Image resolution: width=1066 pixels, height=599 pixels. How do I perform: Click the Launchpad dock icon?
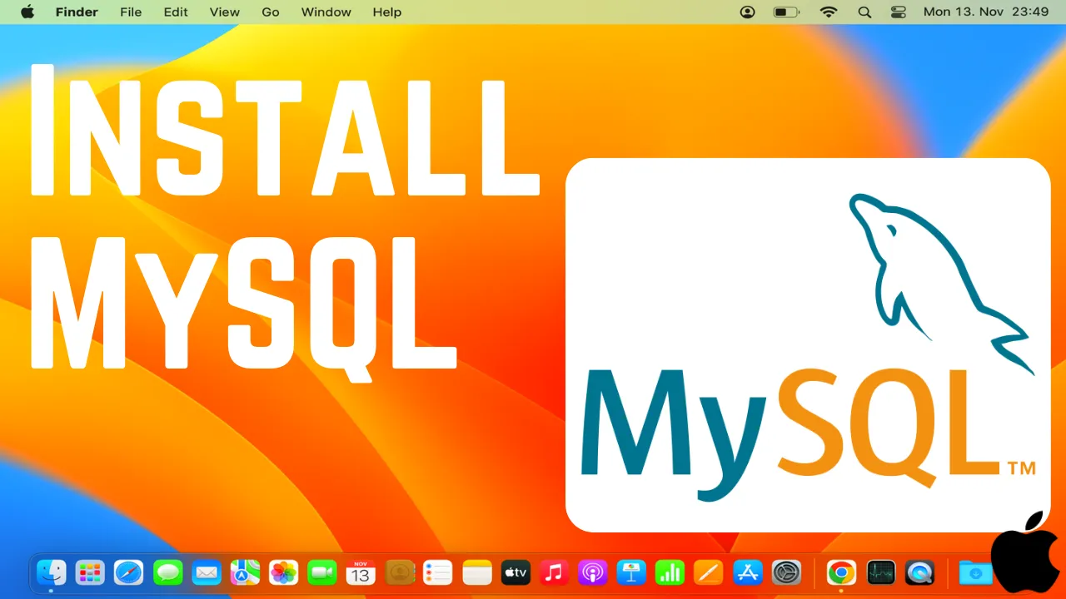click(x=90, y=572)
